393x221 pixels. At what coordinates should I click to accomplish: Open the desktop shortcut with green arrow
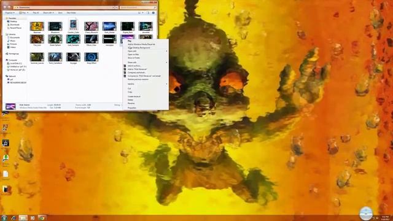click(x=6, y=158)
